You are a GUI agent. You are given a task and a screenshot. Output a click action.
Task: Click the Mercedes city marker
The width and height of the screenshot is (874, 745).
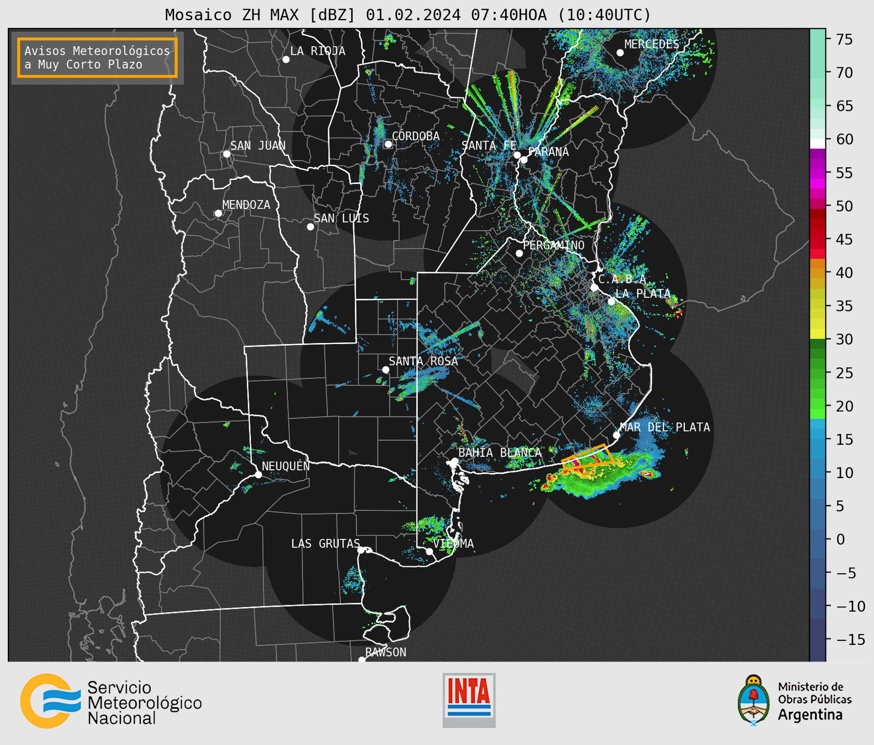(620, 53)
